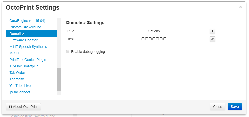Click the Domoticz Settings heading
The height and width of the screenshot is (117, 249).
[85, 23]
